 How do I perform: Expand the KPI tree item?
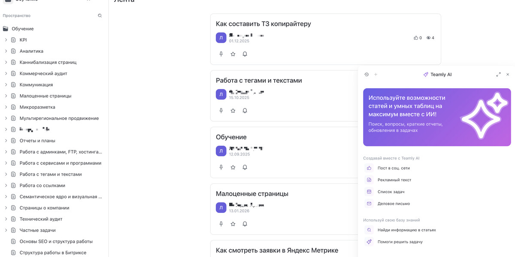click(x=6, y=40)
